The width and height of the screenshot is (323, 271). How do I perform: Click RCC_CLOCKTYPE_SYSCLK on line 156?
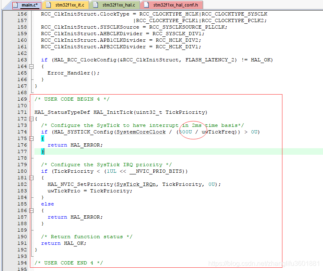click(x=234, y=14)
